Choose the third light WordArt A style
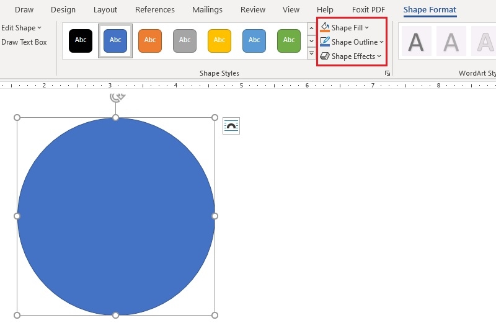The height and width of the screenshot is (328, 496). click(x=484, y=41)
